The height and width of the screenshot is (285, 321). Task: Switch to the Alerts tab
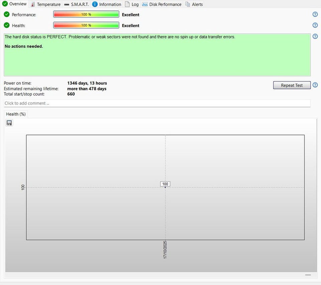[194, 4]
